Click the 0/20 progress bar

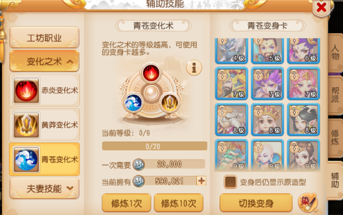point(155,146)
